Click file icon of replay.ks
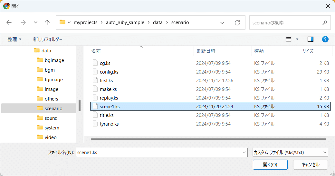 click(x=95, y=98)
